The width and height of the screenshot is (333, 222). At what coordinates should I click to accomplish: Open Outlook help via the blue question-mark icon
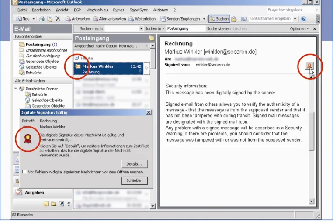tap(304, 19)
